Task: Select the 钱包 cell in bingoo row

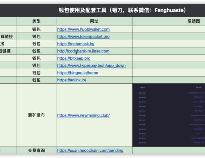Action: pyautogui.click(x=36, y=73)
